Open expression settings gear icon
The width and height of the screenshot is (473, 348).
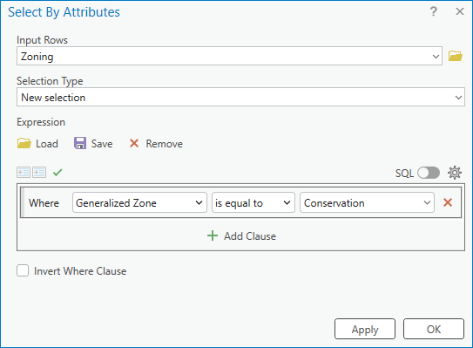(455, 173)
